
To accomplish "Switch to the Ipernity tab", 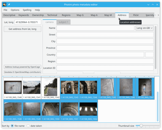I will pos(150,15).
